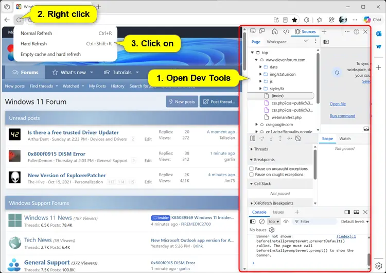Collapse www.elevenforum.com tree node
The width and height of the screenshot is (386, 273).
[x=256, y=60]
